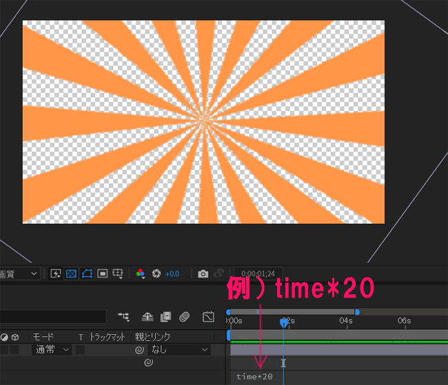Viewport: 448px width, 385px height.
Task: Open the 通常 blending mode dropdown
Action: tap(52, 350)
